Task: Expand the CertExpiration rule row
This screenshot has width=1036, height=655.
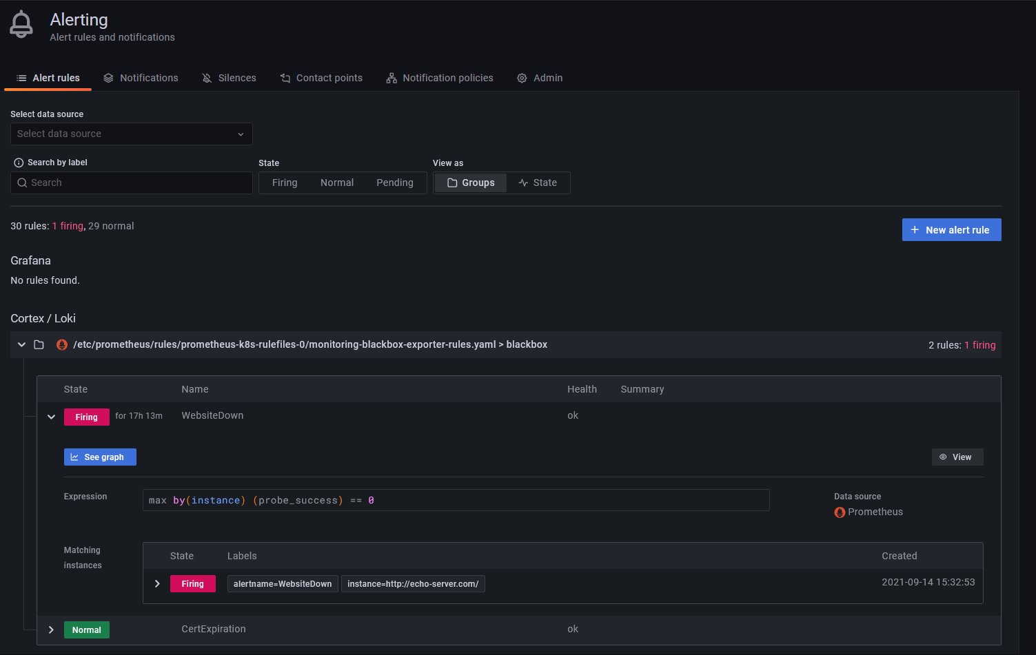Action: click(x=51, y=629)
